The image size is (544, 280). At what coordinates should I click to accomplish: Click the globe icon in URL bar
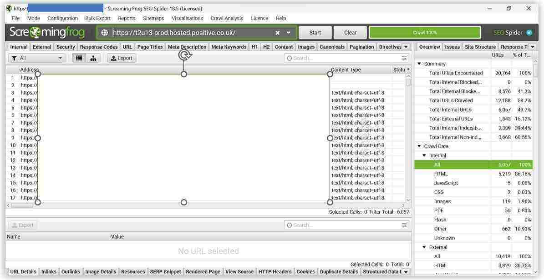click(104, 33)
